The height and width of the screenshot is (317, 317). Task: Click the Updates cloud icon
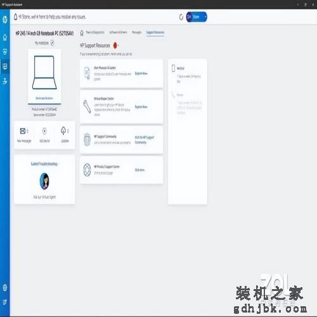coord(63,131)
